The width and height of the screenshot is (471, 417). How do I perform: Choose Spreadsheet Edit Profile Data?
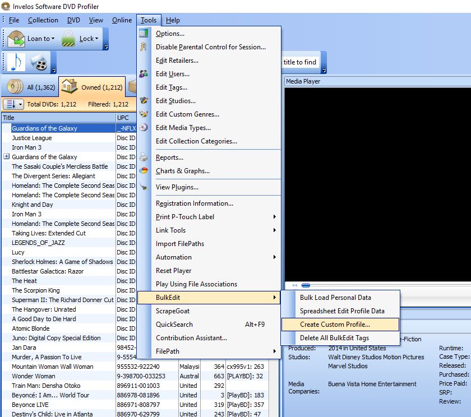(x=340, y=311)
